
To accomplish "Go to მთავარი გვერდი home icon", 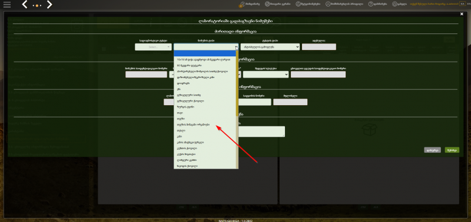I will click(x=267, y=4).
